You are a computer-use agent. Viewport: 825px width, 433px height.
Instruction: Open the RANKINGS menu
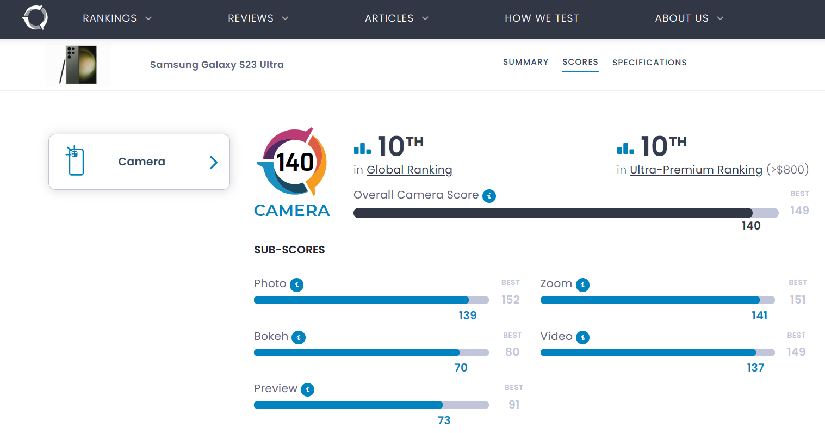click(x=110, y=18)
